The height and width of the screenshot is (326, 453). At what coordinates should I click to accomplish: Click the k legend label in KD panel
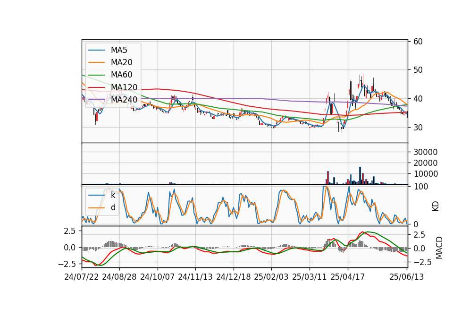(x=113, y=195)
